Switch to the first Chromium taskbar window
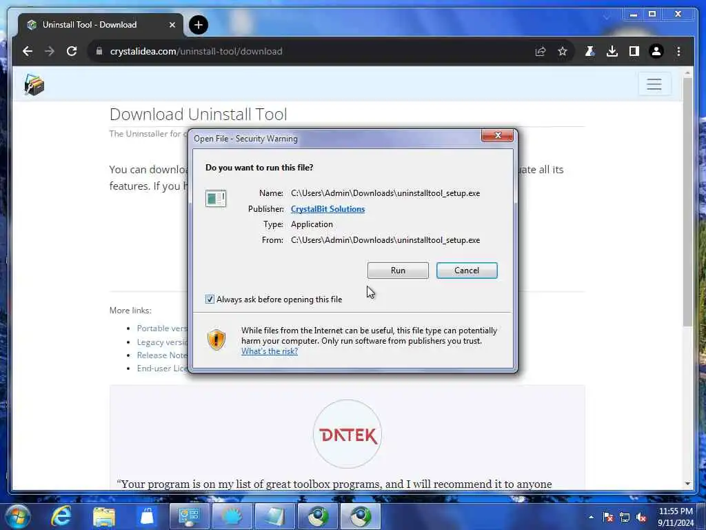706x530 pixels. [317, 516]
